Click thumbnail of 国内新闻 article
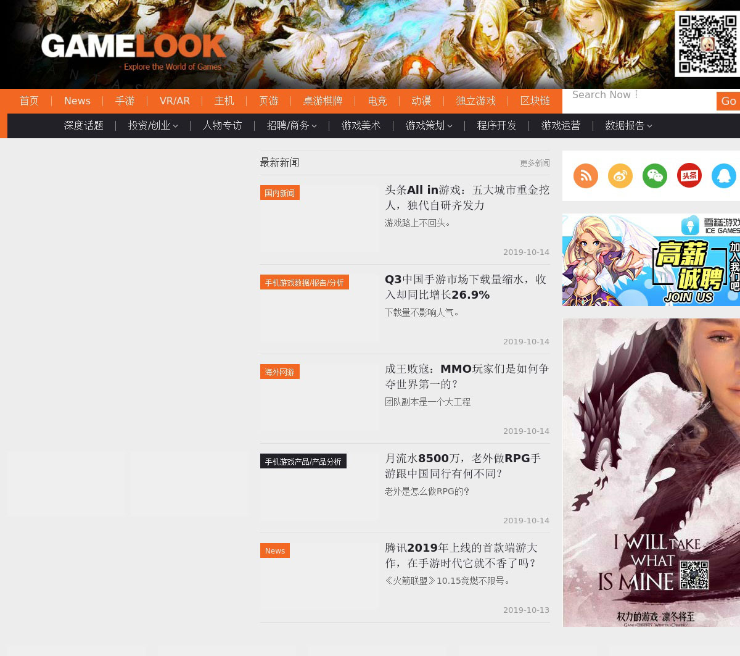740x656 pixels. pyautogui.click(x=319, y=218)
